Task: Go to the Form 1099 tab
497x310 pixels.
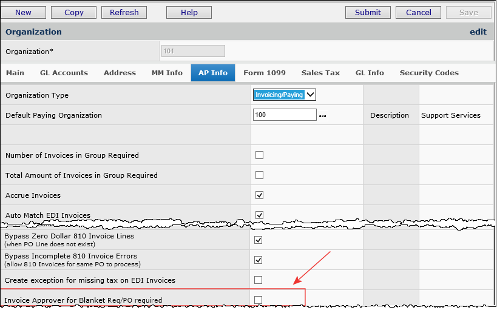Action: pyautogui.click(x=264, y=73)
